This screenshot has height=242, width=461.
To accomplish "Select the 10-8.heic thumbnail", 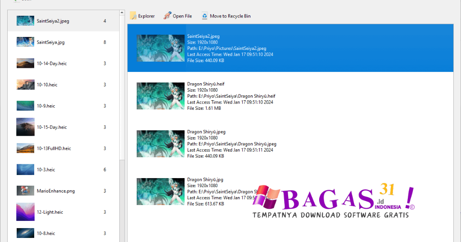I will (25, 233).
